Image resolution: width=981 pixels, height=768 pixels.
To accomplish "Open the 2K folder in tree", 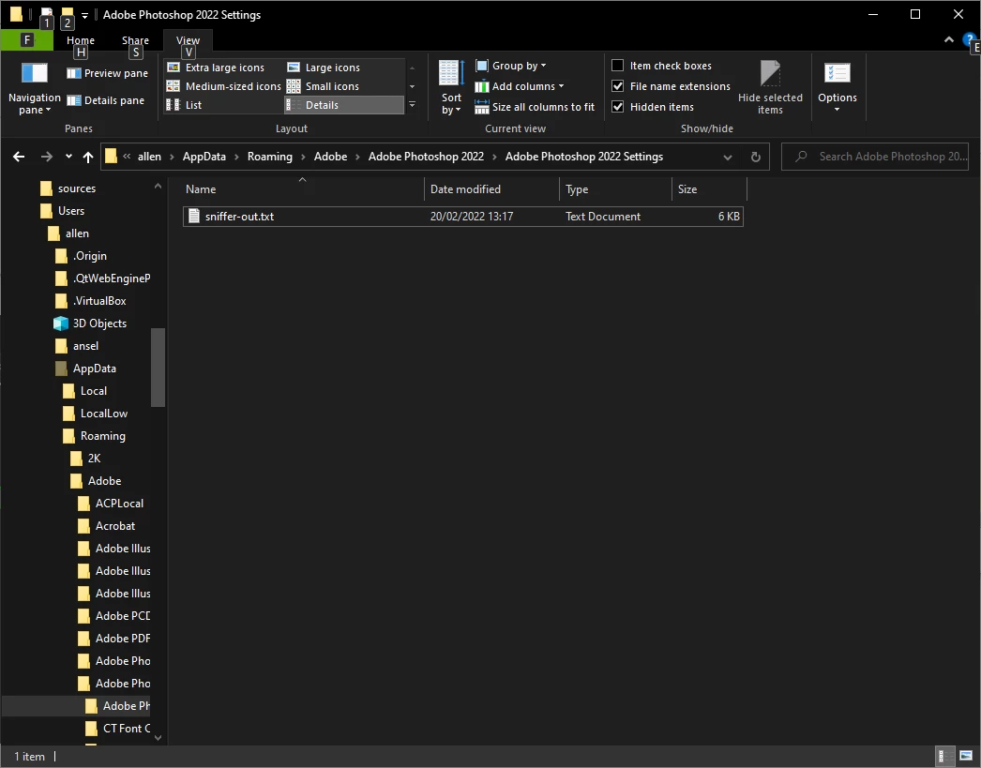I will pos(85,459).
